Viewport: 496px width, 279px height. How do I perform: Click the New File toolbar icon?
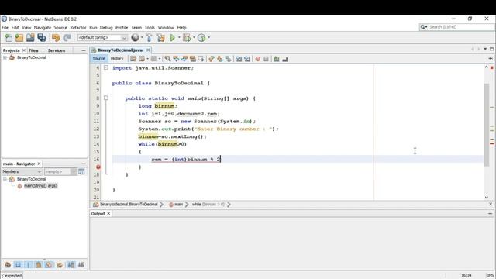click(9, 38)
